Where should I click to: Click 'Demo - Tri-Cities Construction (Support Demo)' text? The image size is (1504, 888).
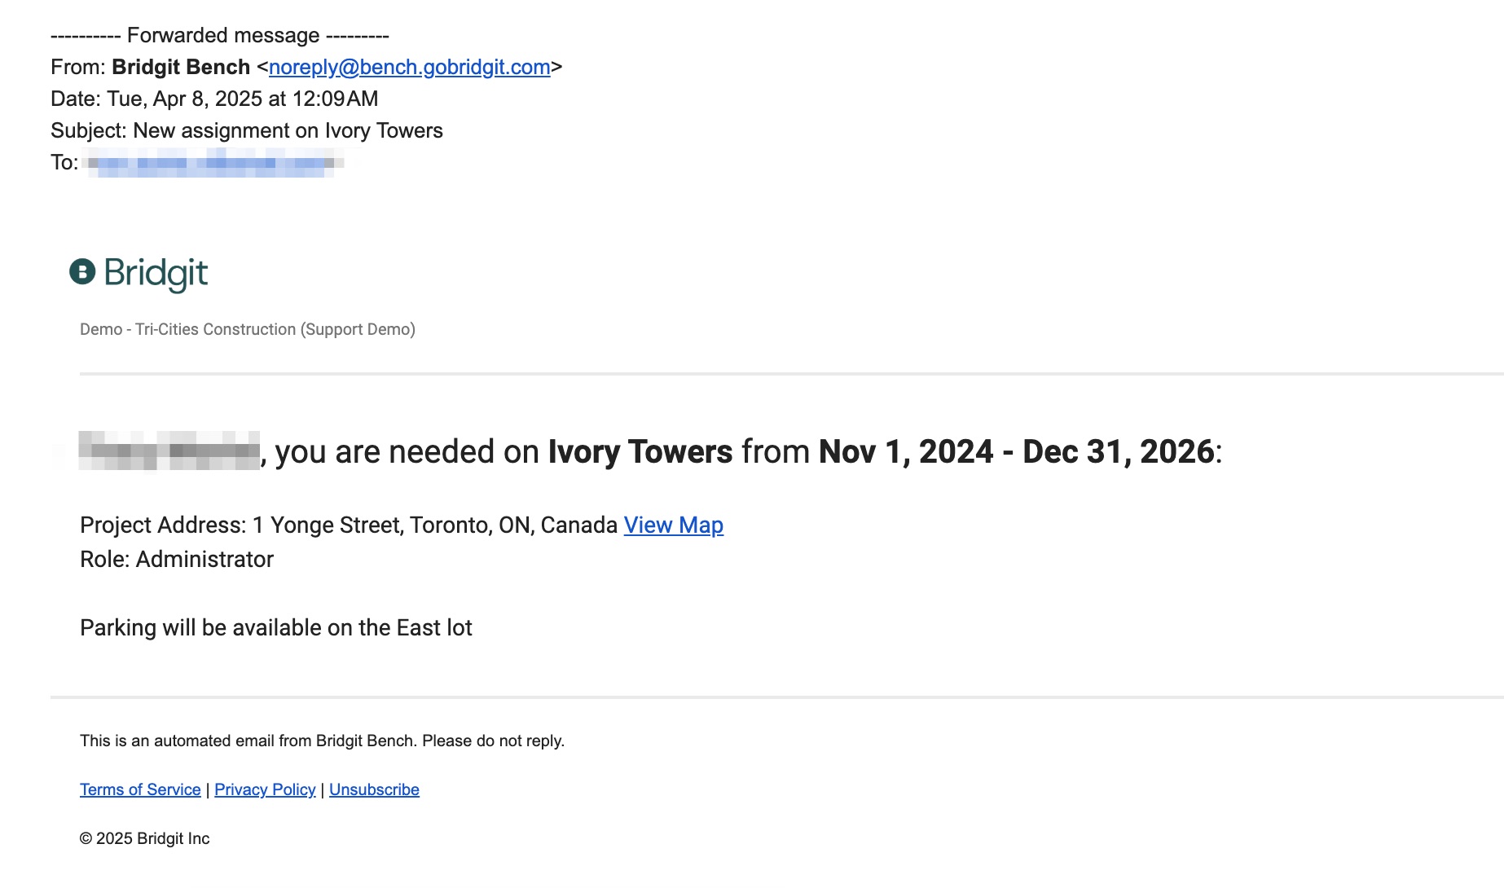248,329
